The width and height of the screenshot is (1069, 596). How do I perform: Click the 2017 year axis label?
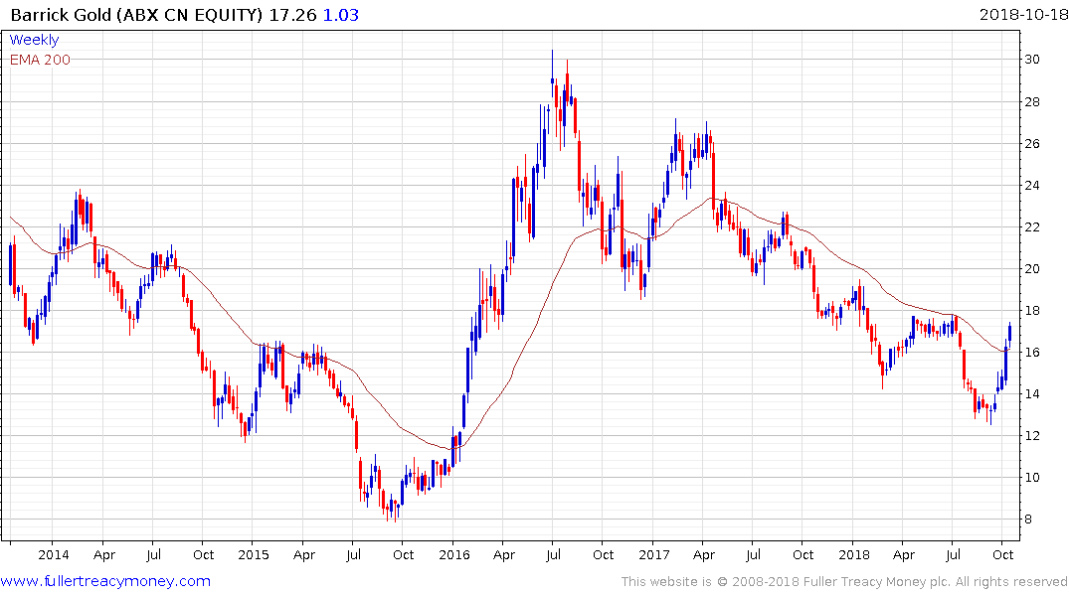653,554
